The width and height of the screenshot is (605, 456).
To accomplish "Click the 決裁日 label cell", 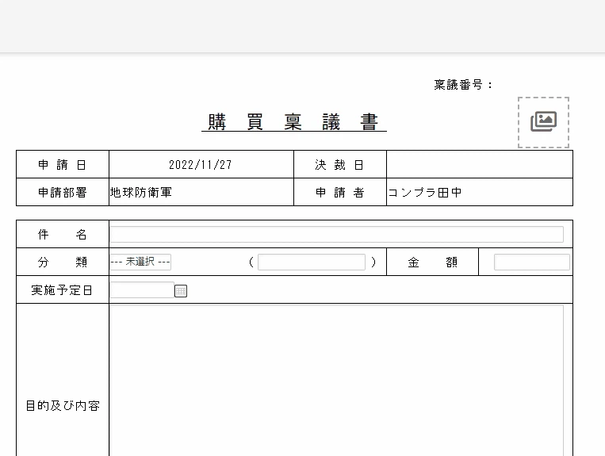I will tap(340, 164).
